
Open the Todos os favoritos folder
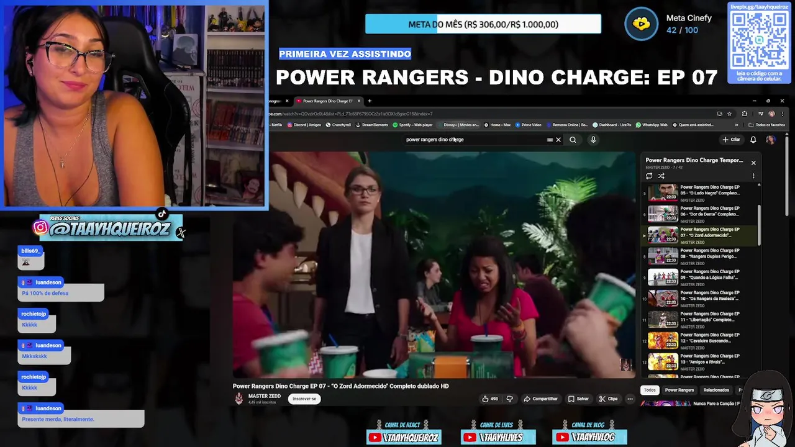tap(767, 125)
